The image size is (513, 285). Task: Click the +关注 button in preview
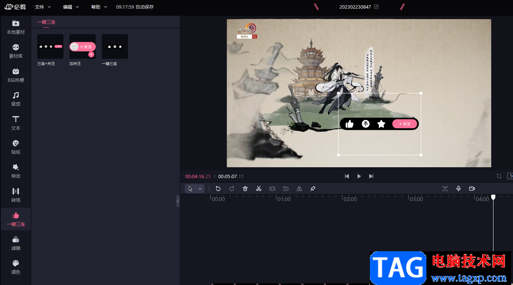tap(404, 124)
